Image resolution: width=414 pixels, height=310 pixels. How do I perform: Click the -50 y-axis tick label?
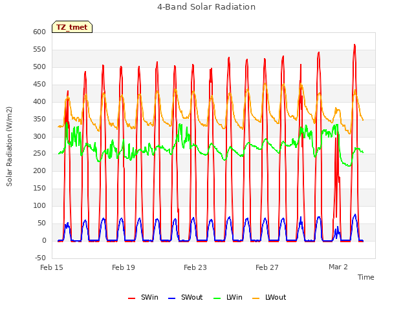40,258
